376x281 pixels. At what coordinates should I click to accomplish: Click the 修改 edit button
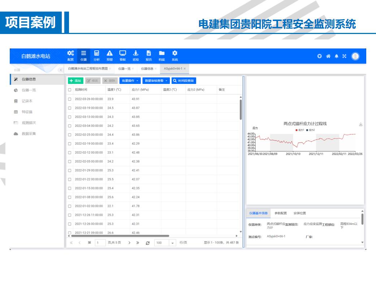coord(93,81)
